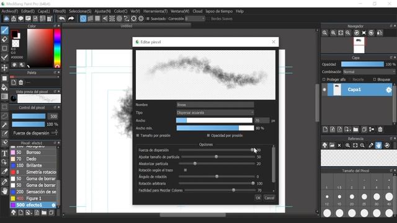Click the Nombre input field

pos(215,105)
